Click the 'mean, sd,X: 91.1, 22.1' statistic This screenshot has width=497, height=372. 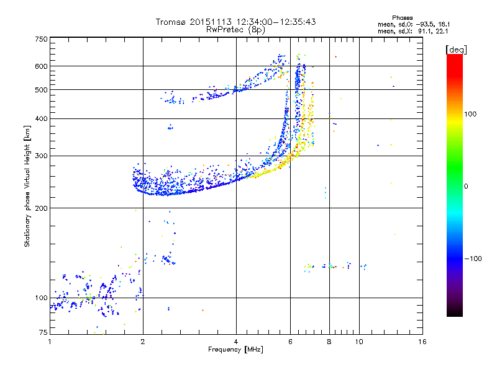point(413,31)
